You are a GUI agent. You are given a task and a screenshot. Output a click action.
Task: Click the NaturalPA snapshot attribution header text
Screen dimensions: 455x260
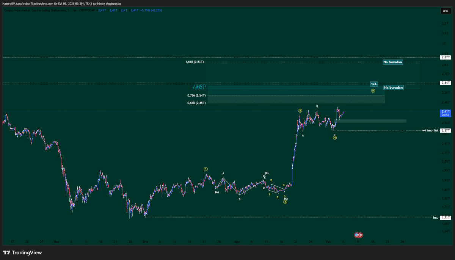[x=61, y=3]
